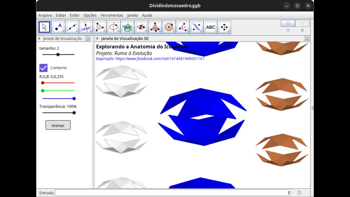The height and width of the screenshot is (197, 350).
Task: Click the Transparência slider handle
Action: coord(74,112)
